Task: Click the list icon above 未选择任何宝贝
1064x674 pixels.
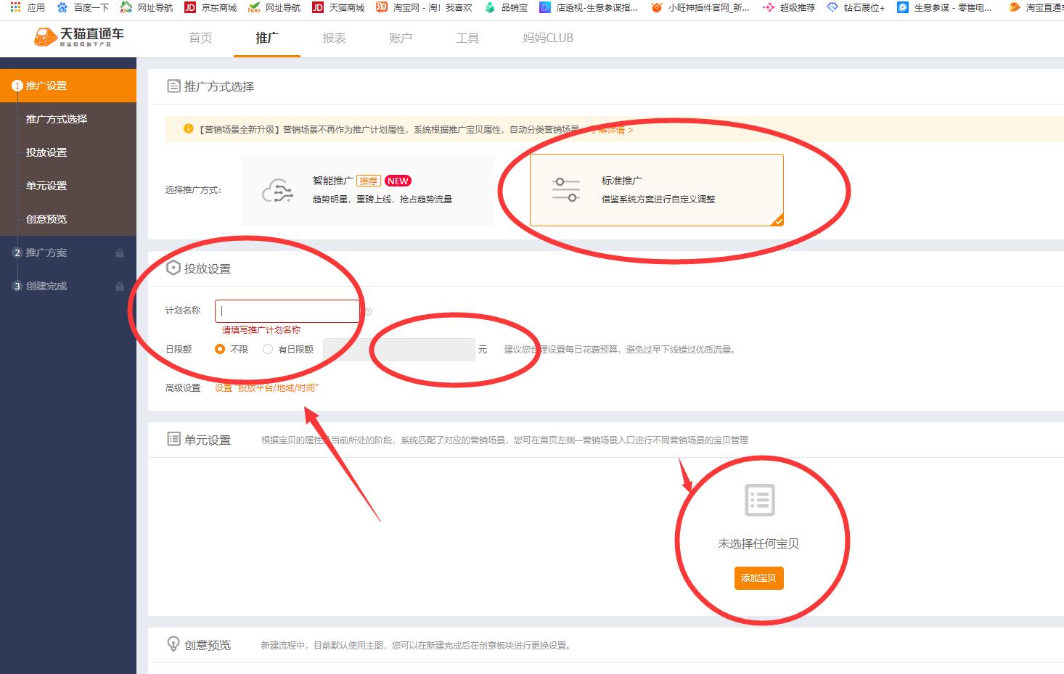Action: [x=759, y=499]
